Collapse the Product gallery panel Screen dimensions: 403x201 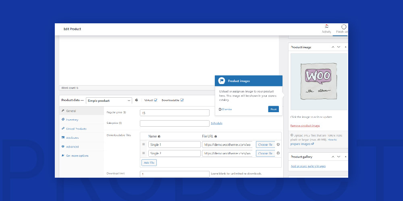point(345,157)
